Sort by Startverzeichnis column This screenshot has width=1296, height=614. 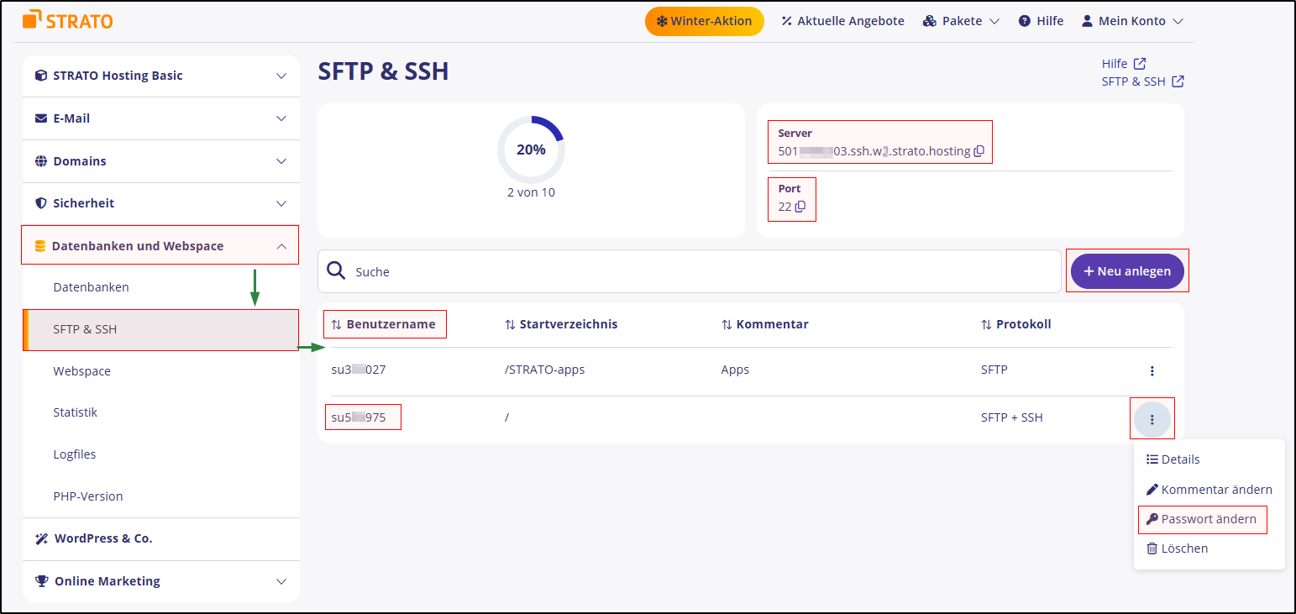pos(561,324)
